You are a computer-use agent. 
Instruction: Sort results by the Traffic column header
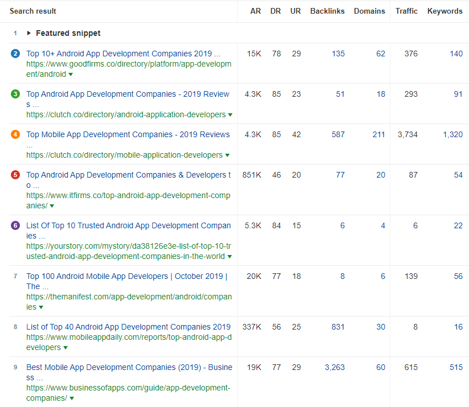pos(406,11)
